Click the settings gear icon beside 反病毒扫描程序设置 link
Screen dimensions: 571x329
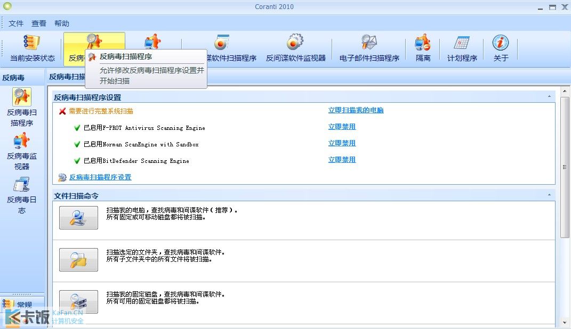pyautogui.click(x=62, y=177)
